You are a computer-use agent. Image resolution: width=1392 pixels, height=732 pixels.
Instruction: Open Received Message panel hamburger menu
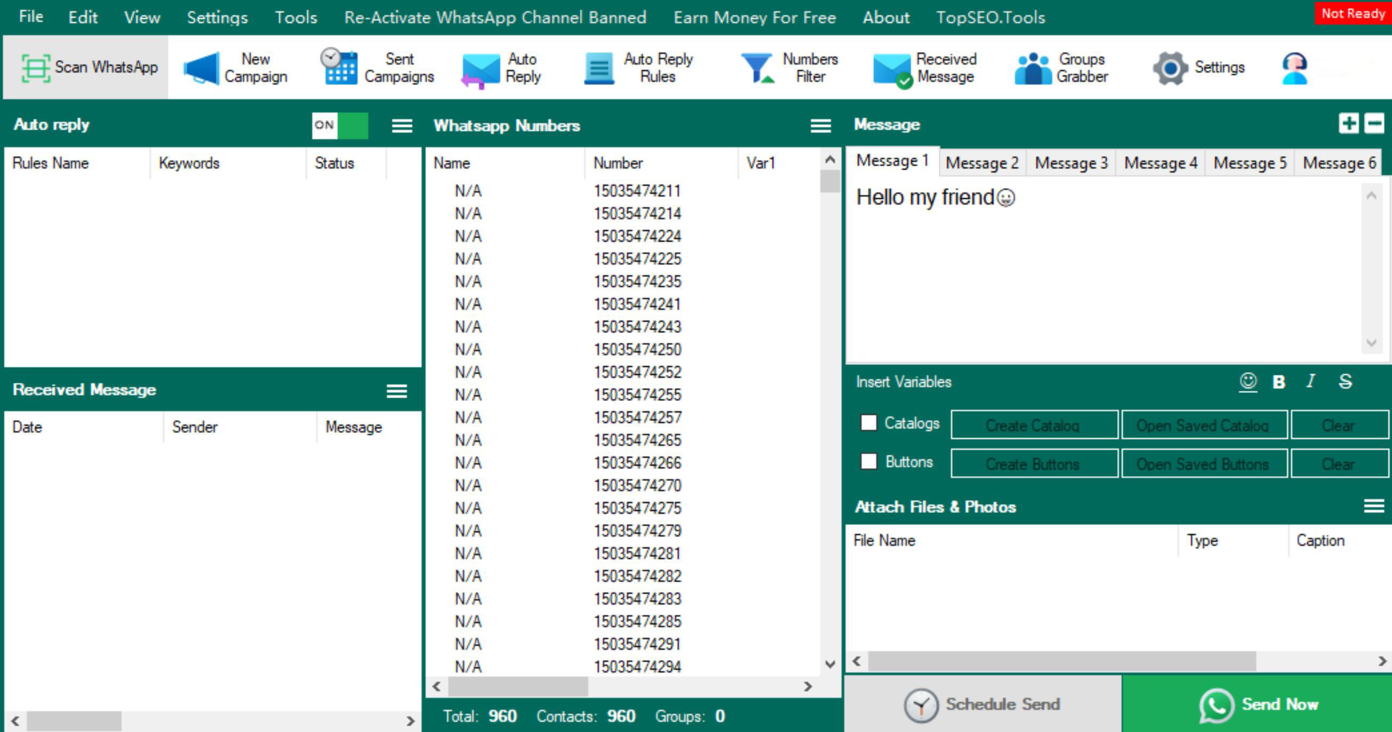[397, 391]
